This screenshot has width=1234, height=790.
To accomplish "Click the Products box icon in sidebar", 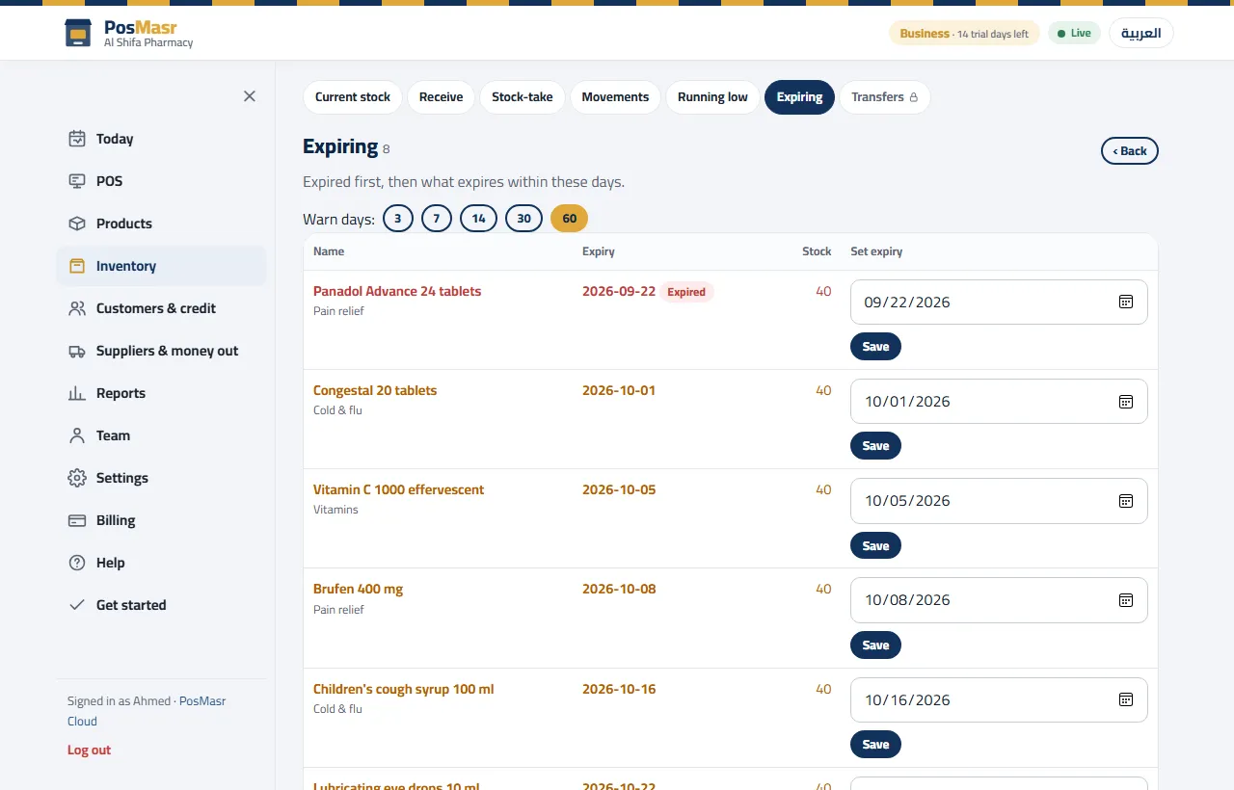I will tap(77, 224).
